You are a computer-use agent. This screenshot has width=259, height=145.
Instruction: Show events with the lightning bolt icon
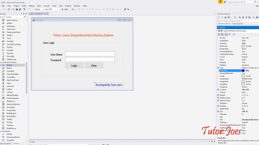click(x=230, y=34)
